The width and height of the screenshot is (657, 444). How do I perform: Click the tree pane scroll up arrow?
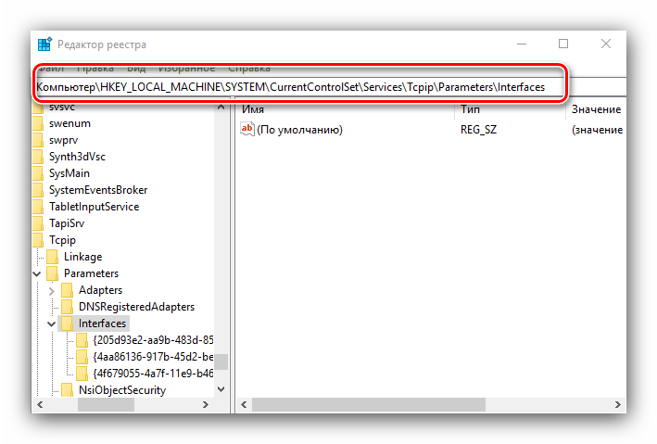[221, 108]
